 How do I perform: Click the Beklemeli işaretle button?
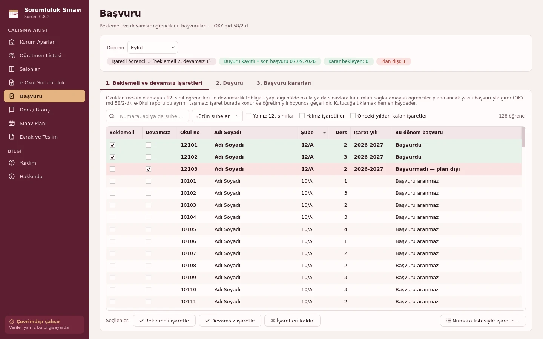[x=164, y=321]
